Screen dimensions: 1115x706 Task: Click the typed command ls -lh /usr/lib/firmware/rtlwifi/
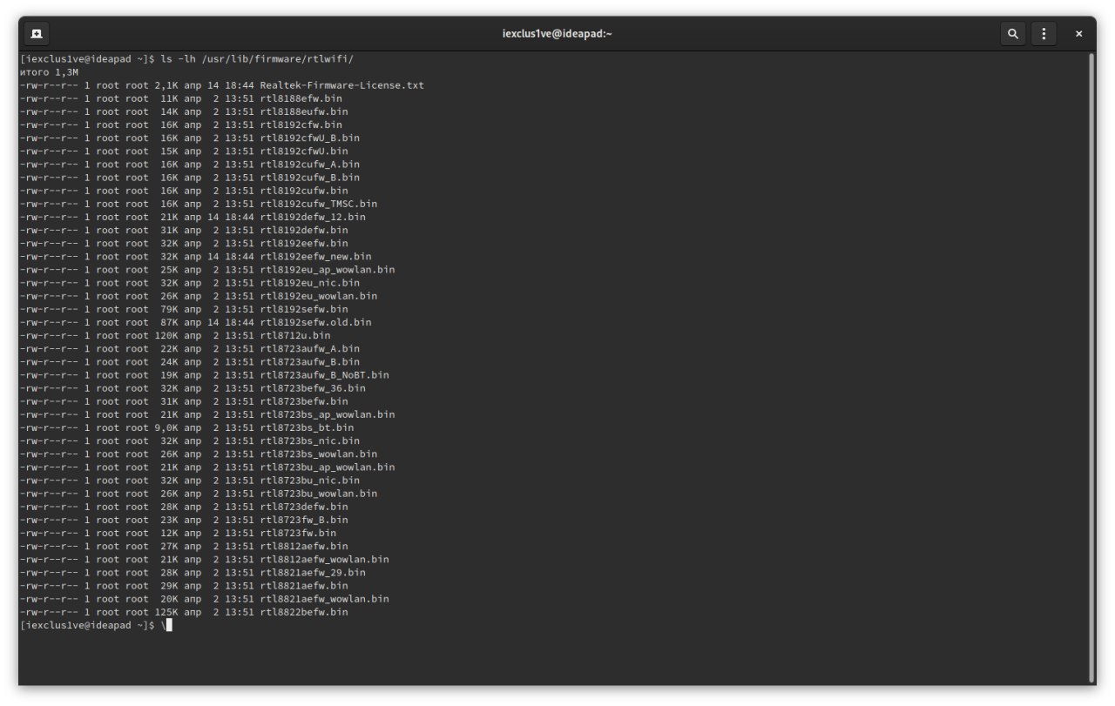pos(257,59)
